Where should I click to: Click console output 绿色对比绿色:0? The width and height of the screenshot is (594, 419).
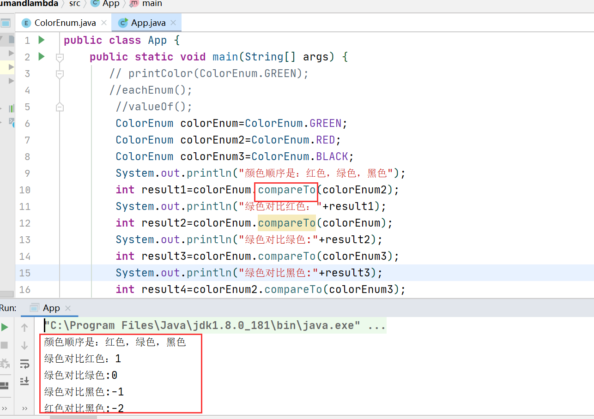coord(81,375)
